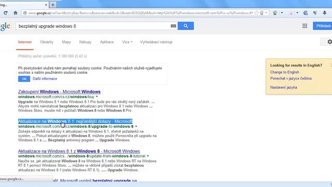Open Vyhledávací nástroje search tools
The height and width of the screenshot is (187, 332).
[x=156, y=42]
